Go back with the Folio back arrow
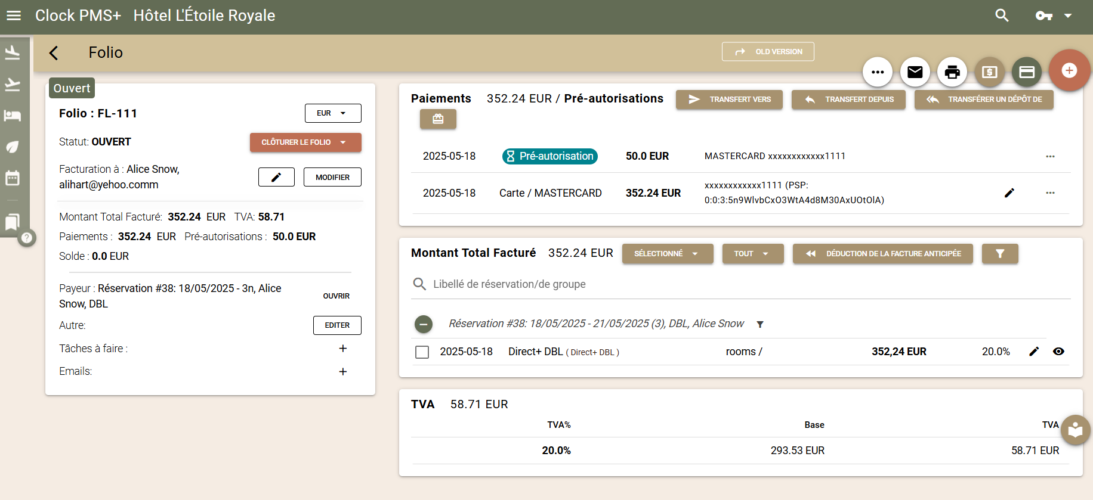This screenshot has width=1093, height=500. [54, 53]
